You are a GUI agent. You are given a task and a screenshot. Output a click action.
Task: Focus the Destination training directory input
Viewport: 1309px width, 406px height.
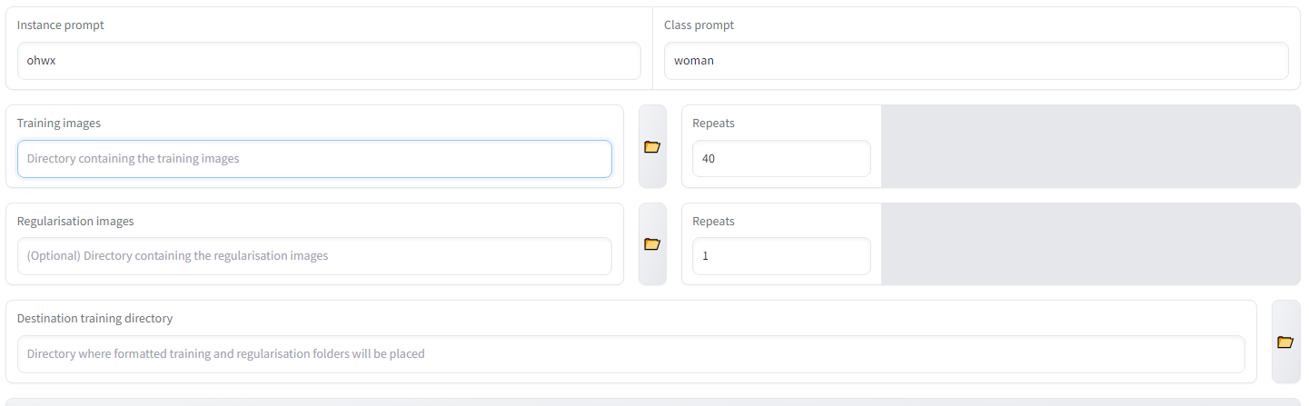tap(630, 354)
